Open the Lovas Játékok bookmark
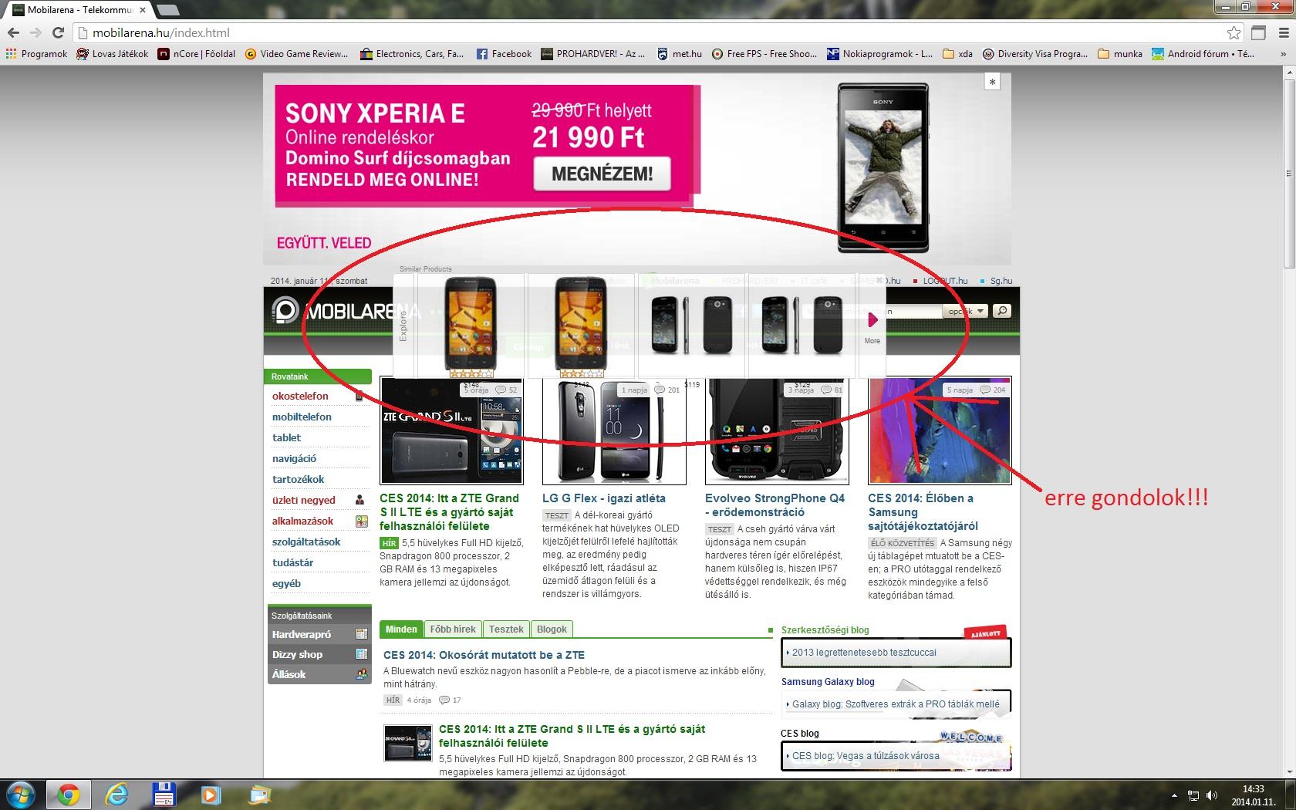 point(113,54)
